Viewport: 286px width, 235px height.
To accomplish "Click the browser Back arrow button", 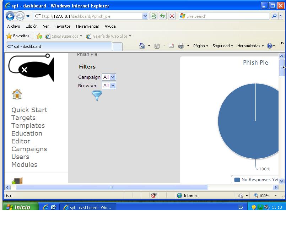I will click(10, 16).
